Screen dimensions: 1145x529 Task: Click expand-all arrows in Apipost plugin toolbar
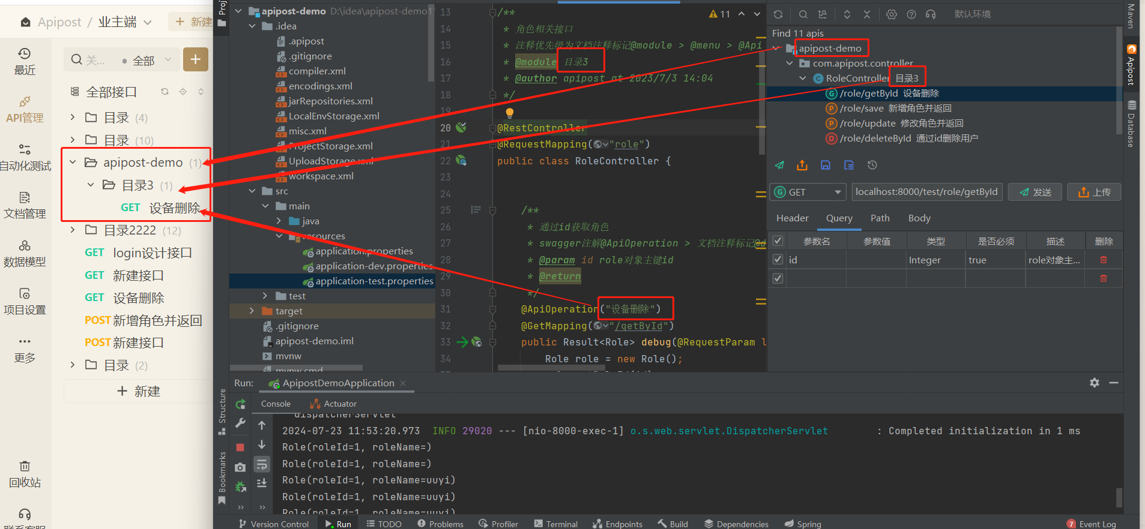847,14
